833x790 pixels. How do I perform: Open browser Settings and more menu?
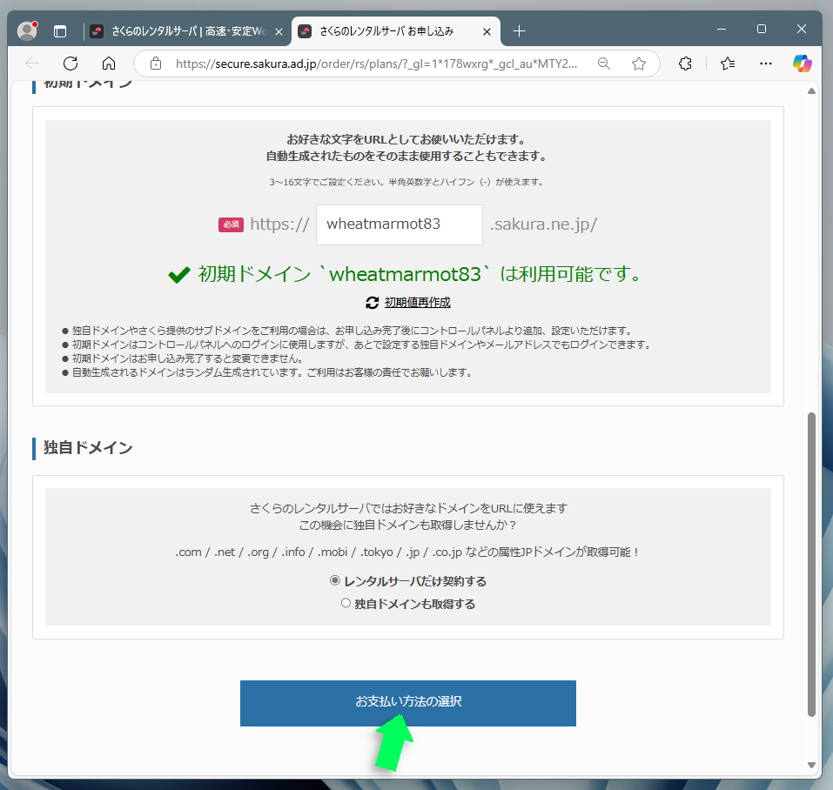tap(765, 64)
